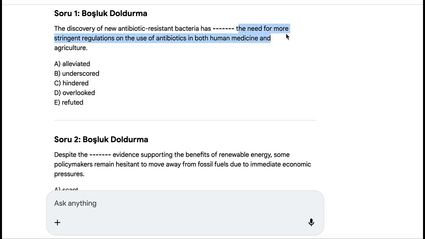Click the highlighted phrase stringent regulations
Image resolution: width=425 pixels, height=239 pixels.
point(84,38)
